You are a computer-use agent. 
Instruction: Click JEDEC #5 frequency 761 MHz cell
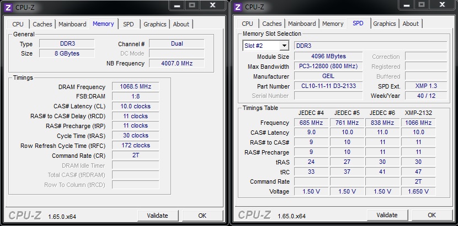point(347,123)
